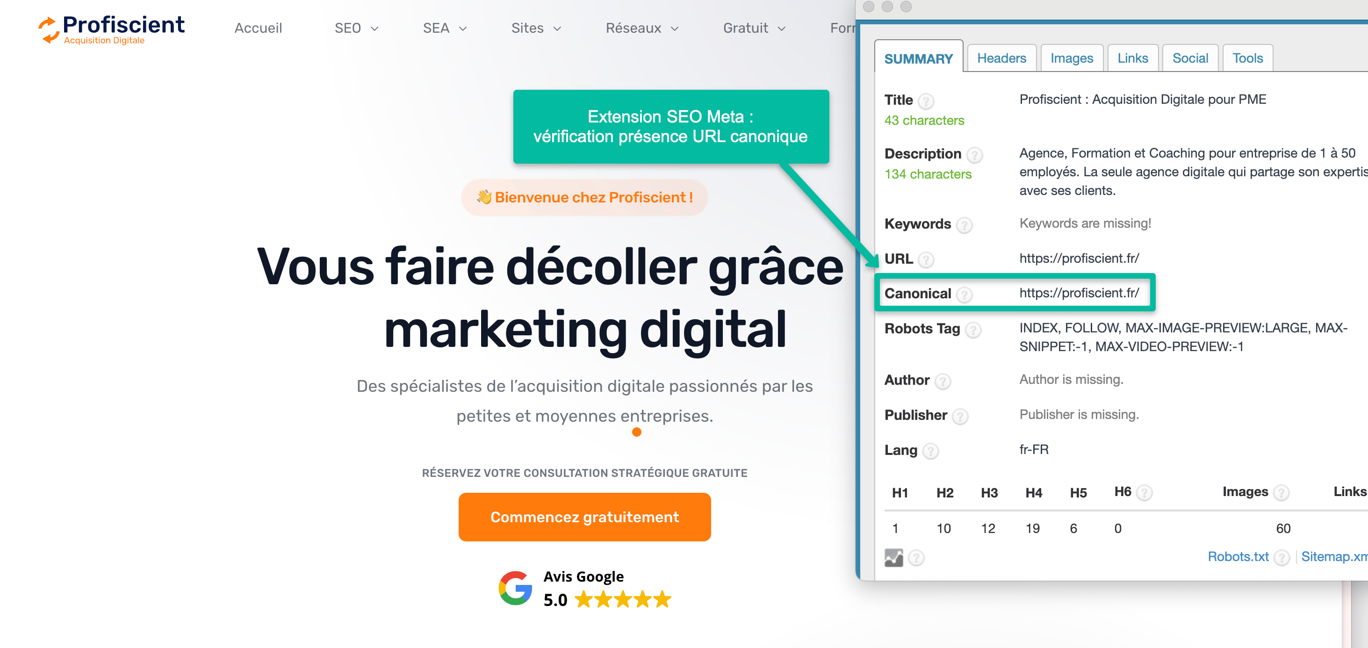
Task: Switch to the Headers tab
Action: [1001, 58]
